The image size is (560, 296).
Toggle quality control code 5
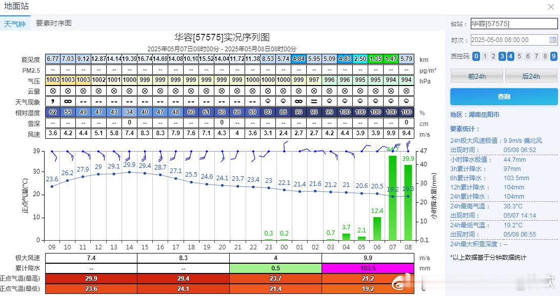[519, 56]
